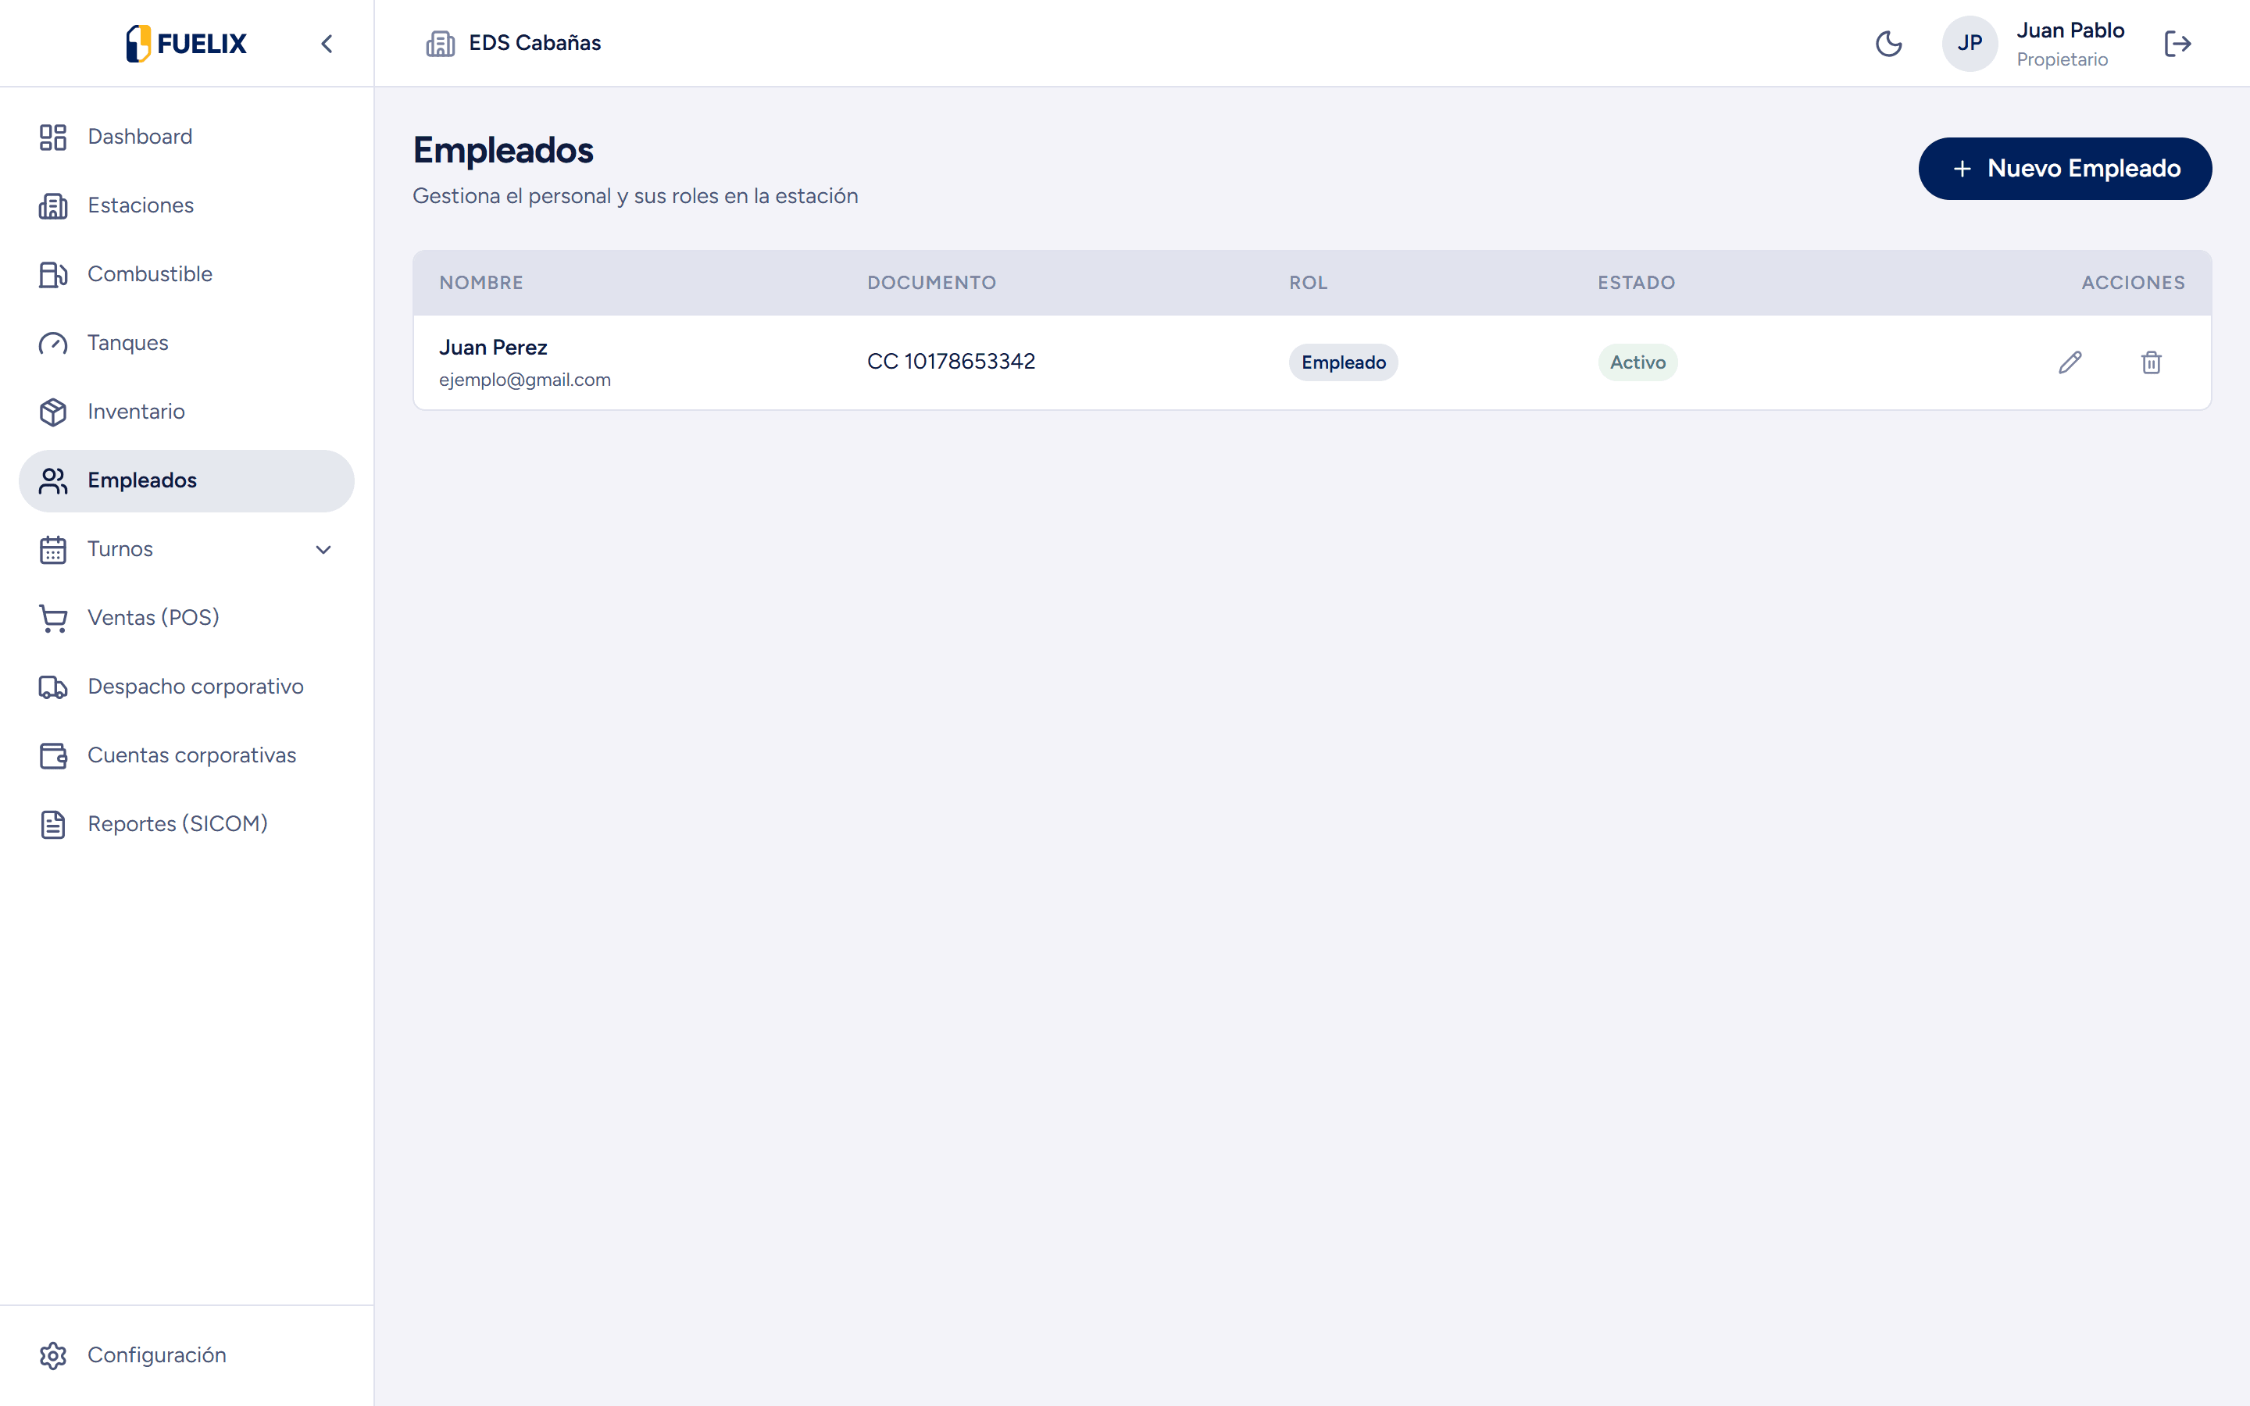Click the Propietario role label
Viewport: 2250px width, 1406px height.
2061,59
